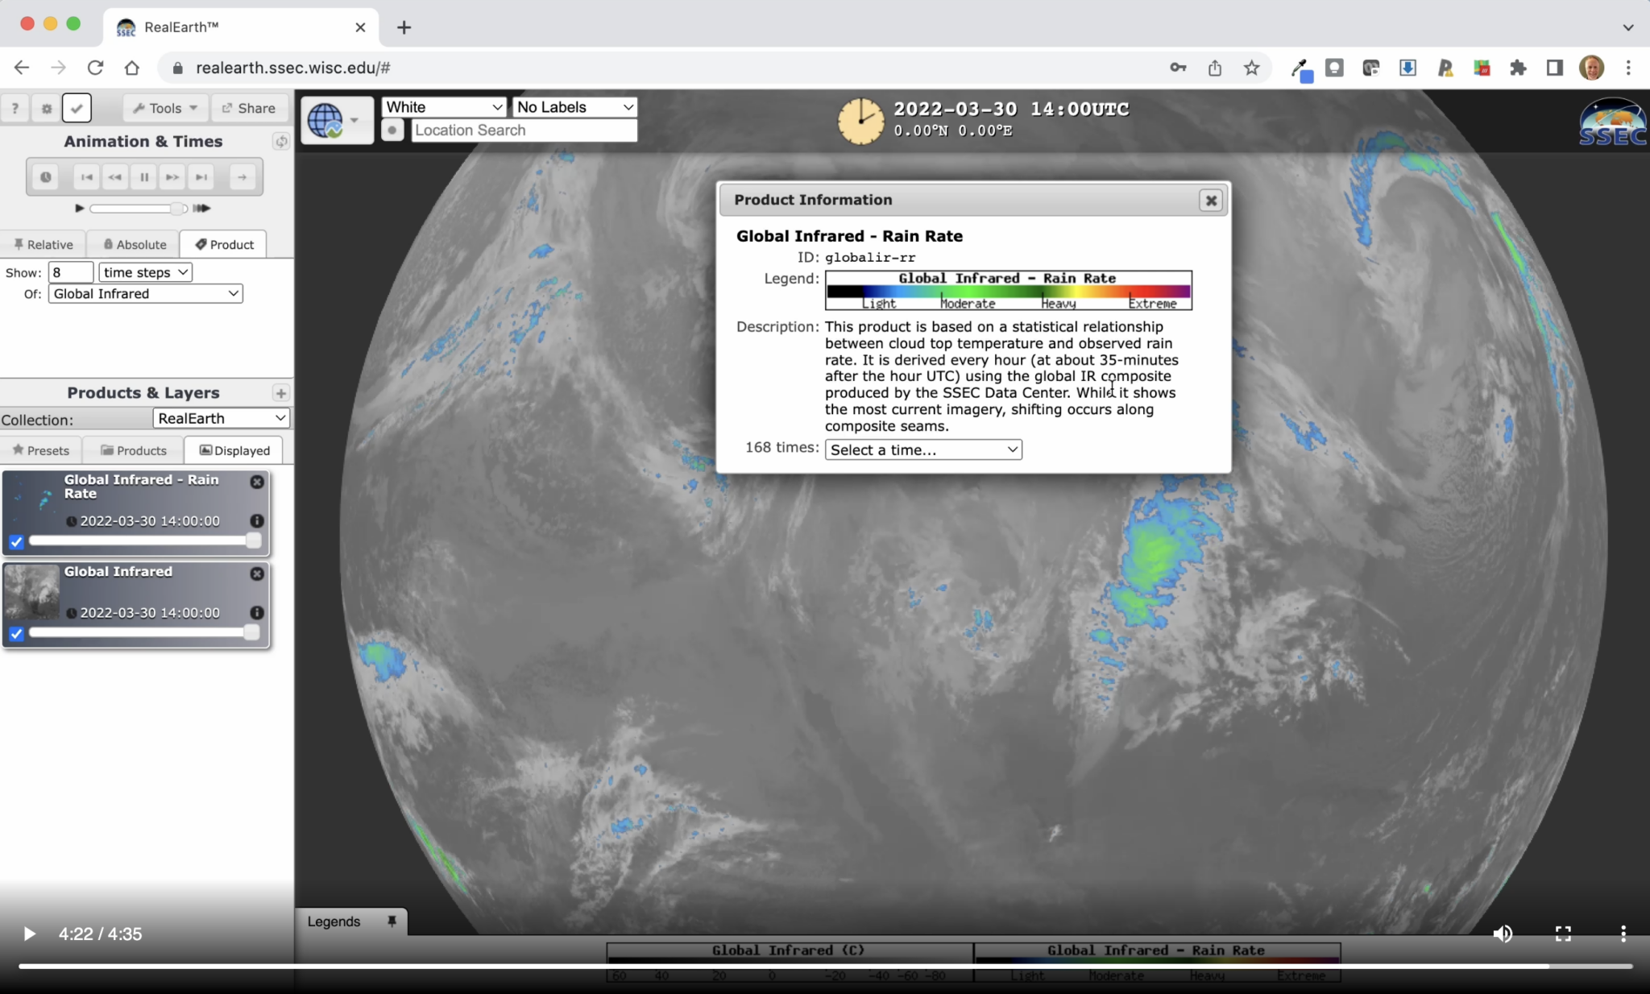This screenshot has width=1650, height=994.
Task: Open info for Global Infrared Rain Rate layer
Action: (x=257, y=521)
